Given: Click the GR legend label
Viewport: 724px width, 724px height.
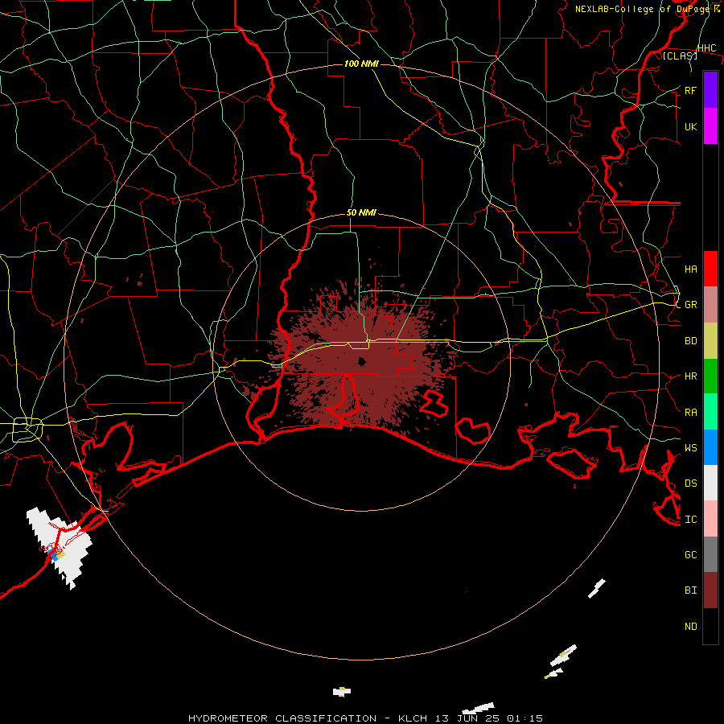Looking at the screenshot, I should 690,305.
